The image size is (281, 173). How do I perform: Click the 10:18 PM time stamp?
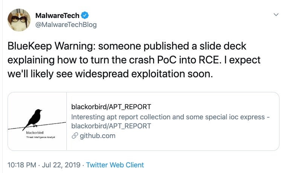click(22, 165)
